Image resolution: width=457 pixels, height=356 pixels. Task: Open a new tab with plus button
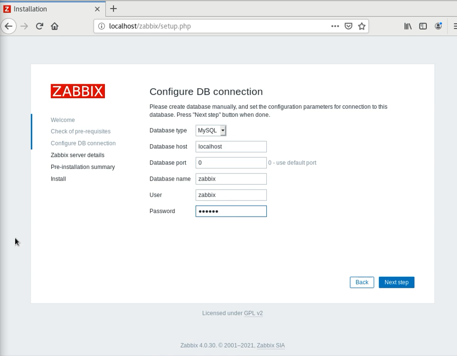pos(113,9)
